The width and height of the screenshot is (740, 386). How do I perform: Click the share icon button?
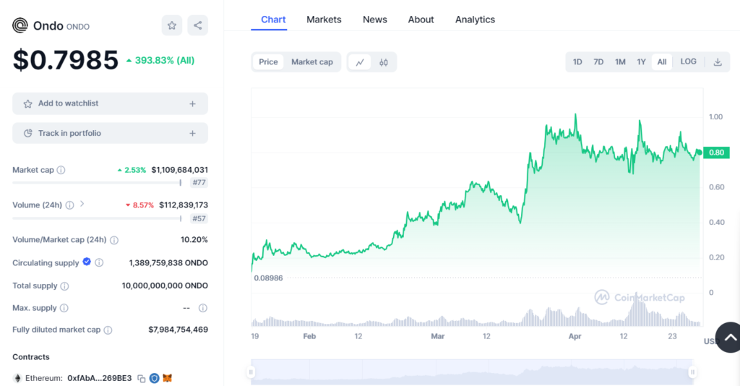pyautogui.click(x=197, y=25)
